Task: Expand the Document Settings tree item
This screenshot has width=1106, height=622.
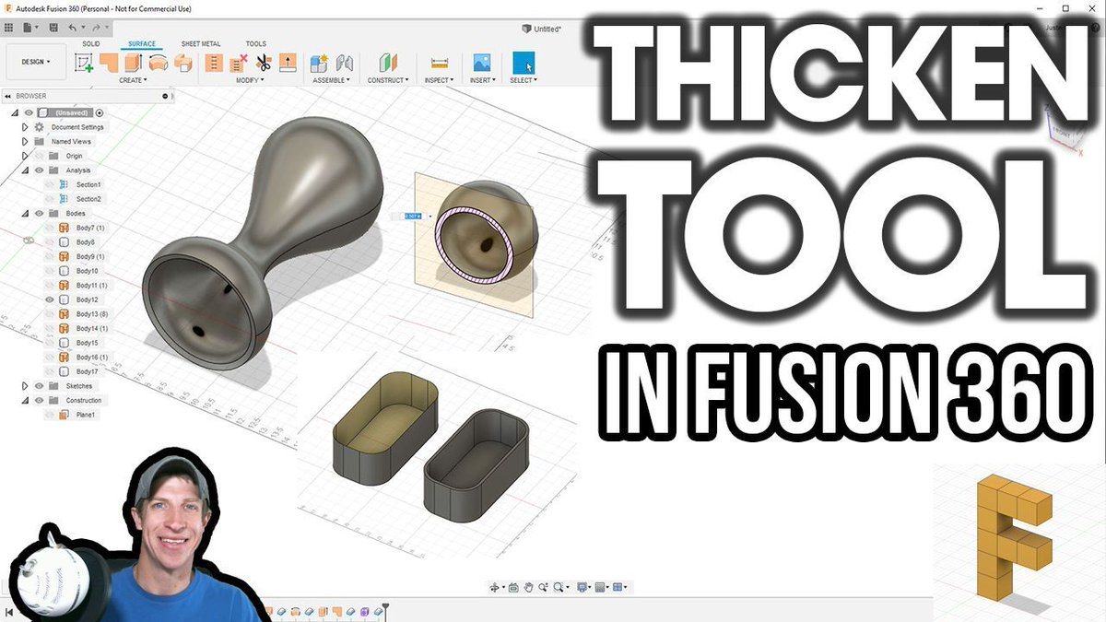Action: 24,127
